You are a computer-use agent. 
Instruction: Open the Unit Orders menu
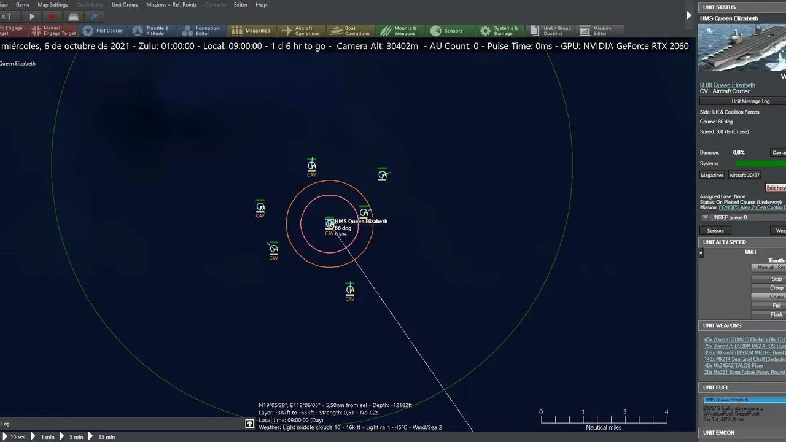pos(125,5)
